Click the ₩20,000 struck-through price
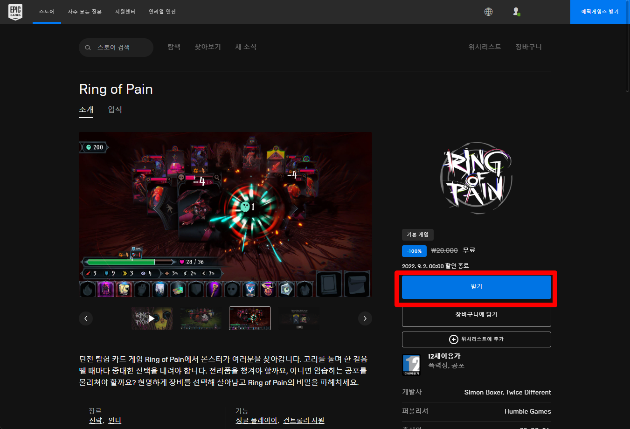The height and width of the screenshot is (429, 630). point(444,250)
